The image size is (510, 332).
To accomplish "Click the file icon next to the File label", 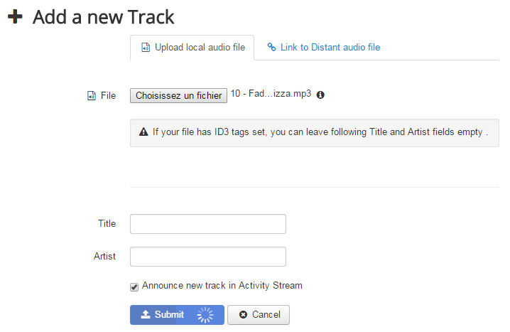I will pyautogui.click(x=90, y=95).
